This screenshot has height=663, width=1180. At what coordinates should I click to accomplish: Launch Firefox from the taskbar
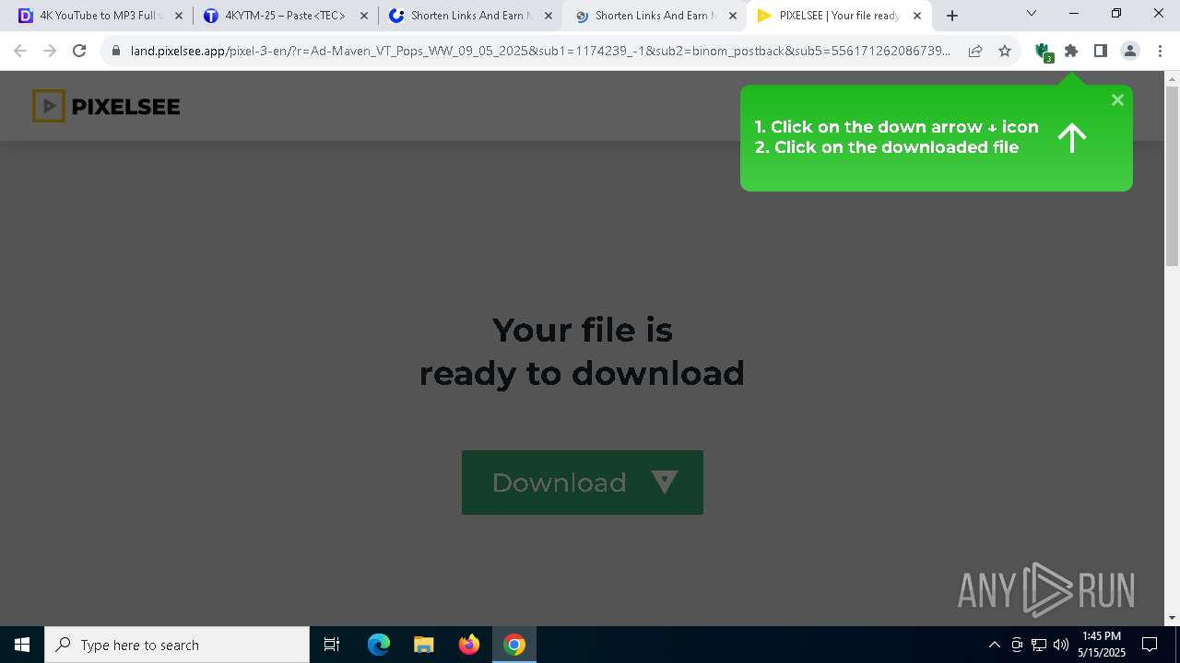click(469, 645)
